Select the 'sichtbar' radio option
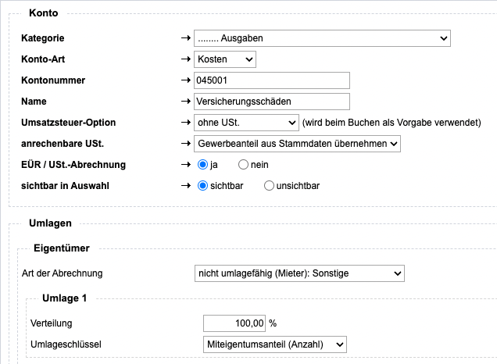The width and height of the screenshot is (497, 364). (202, 186)
